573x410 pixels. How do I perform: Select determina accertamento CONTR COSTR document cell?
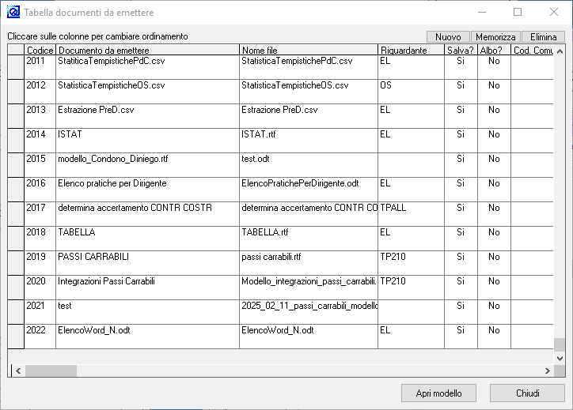click(x=148, y=214)
